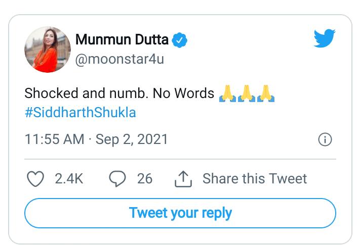Open the Munmun Dutta display name link
The width and height of the screenshot is (357, 245).
click(x=122, y=40)
